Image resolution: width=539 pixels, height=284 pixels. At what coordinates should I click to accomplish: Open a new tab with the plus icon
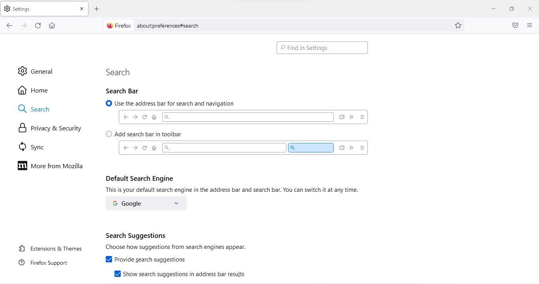pyautogui.click(x=97, y=9)
